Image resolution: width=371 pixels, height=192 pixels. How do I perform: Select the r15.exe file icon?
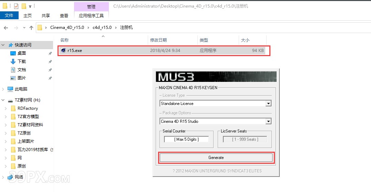coord(63,51)
